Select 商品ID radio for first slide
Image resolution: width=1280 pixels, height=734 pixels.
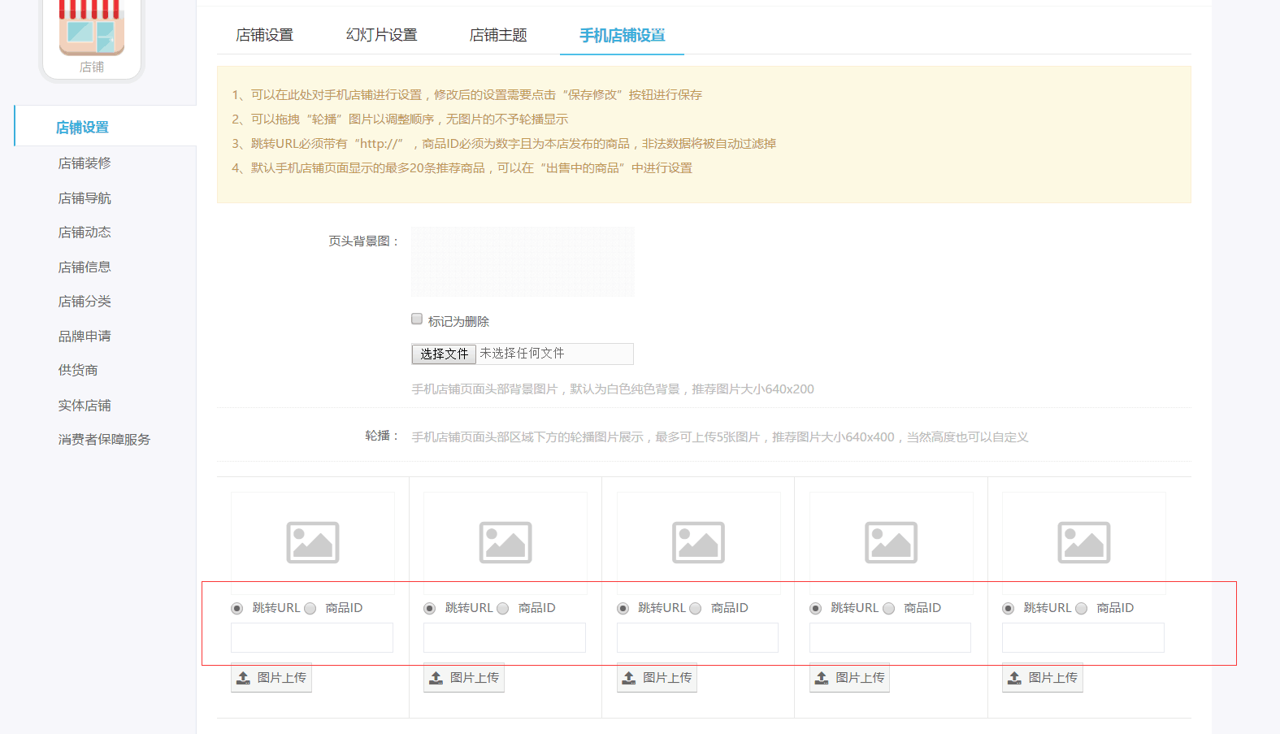(310, 608)
